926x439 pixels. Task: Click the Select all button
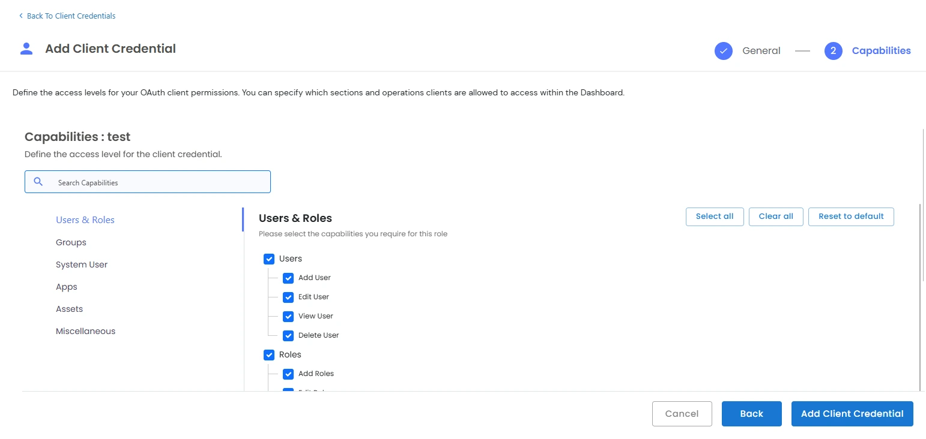(x=715, y=217)
